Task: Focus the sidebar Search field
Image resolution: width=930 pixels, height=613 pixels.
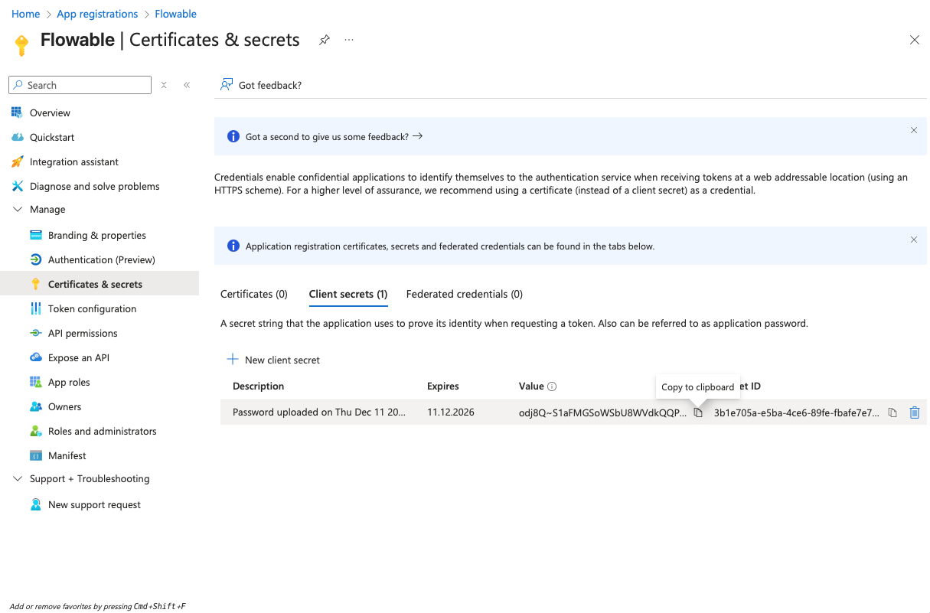Action: click(x=86, y=85)
